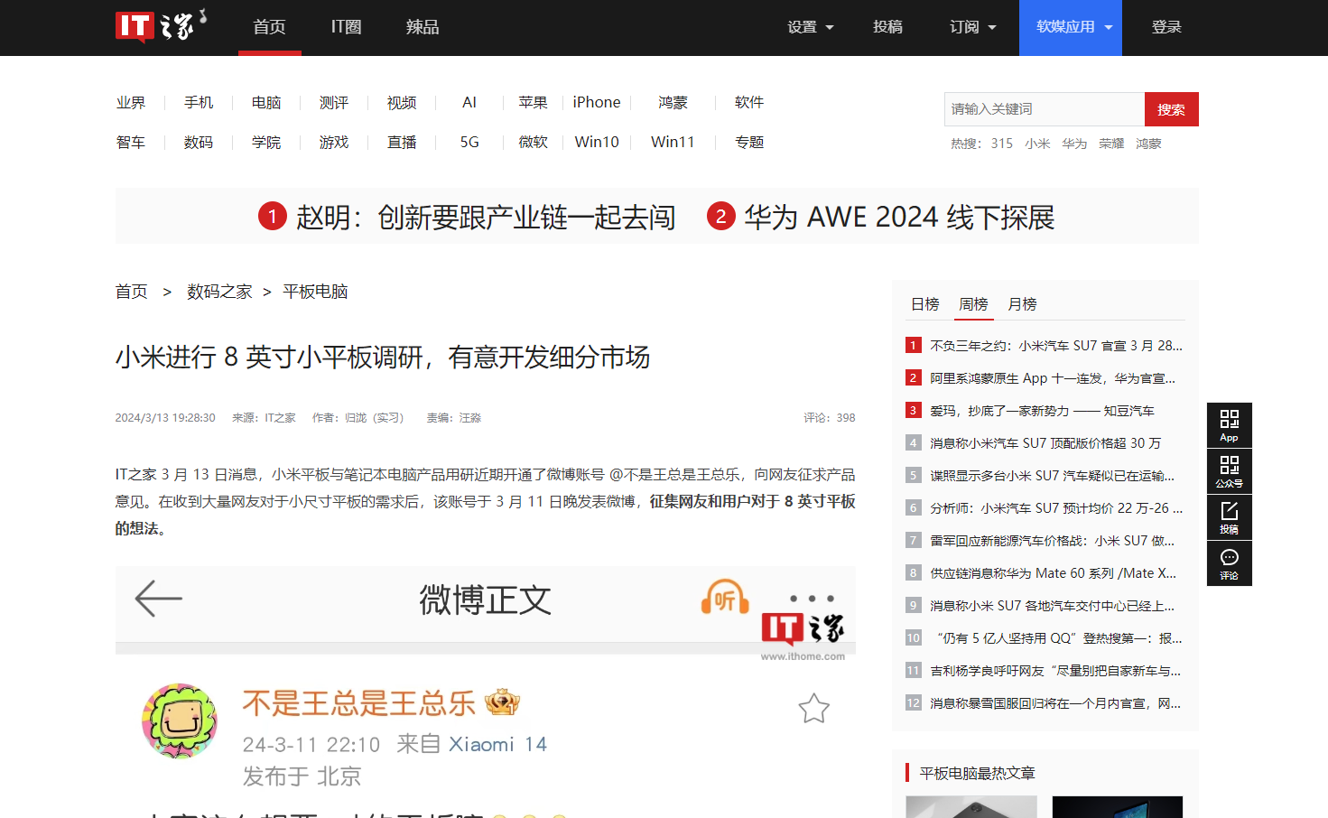Open the 软媒应用 dropdown
This screenshot has width=1328, height=818.
click(1071, 27)
